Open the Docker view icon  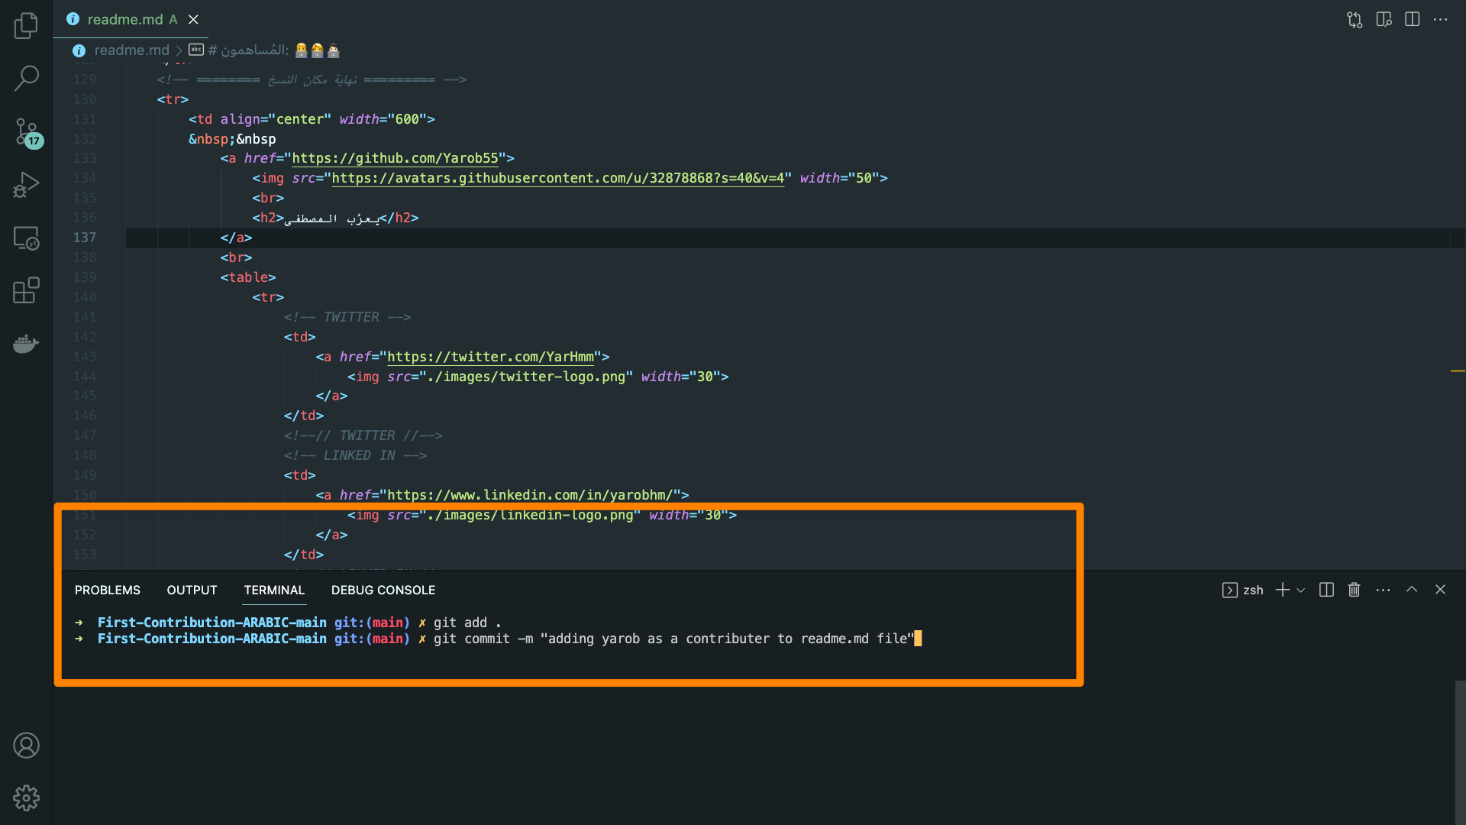[x=26, y=344]
